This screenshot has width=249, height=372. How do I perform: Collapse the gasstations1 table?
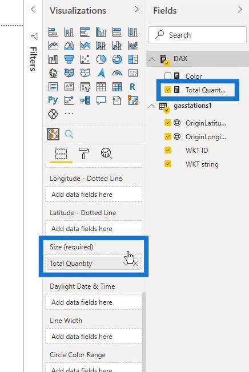152,106
